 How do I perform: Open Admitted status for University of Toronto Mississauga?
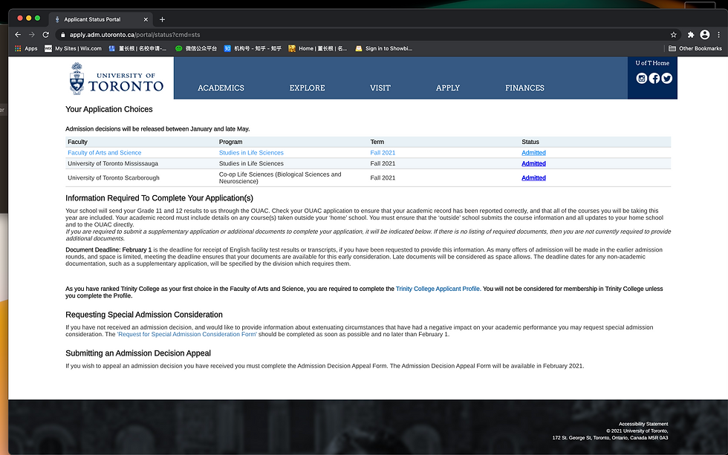[533, 163]
